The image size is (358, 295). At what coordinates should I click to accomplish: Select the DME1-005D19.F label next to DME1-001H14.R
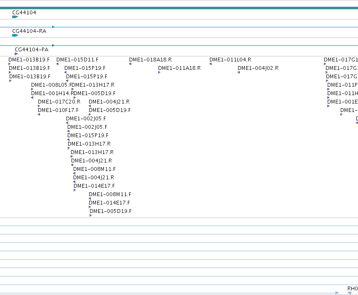[95, 93]
